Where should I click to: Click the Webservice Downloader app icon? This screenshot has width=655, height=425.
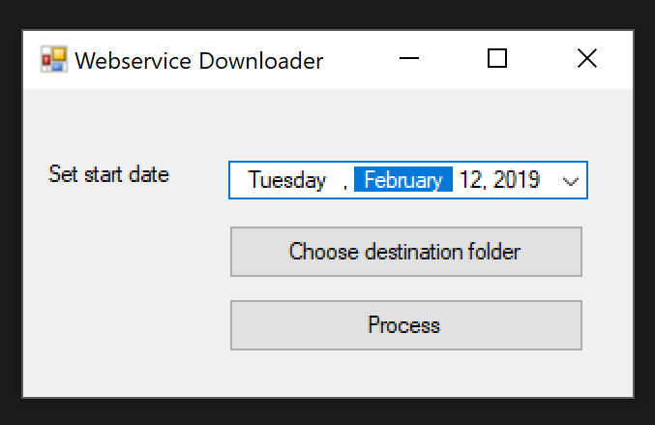click(x=53, y=60)
